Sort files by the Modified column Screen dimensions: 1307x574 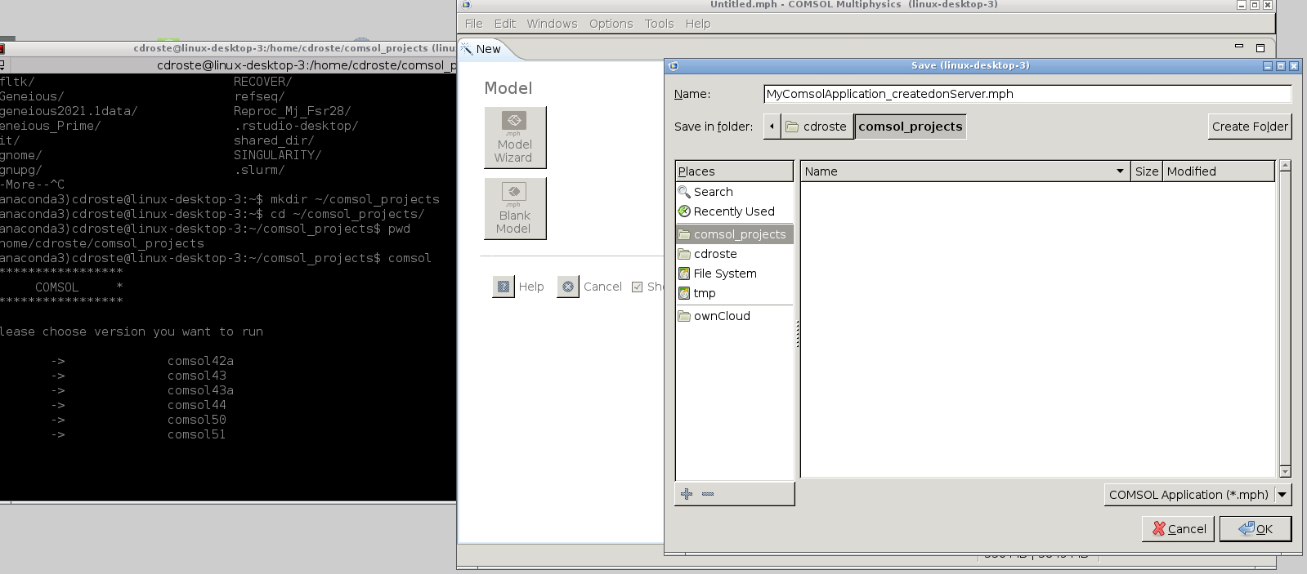coord(1218,171)
